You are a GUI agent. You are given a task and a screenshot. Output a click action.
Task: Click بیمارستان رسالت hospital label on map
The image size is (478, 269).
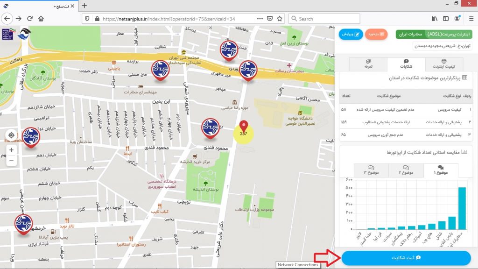pos(289,71)
